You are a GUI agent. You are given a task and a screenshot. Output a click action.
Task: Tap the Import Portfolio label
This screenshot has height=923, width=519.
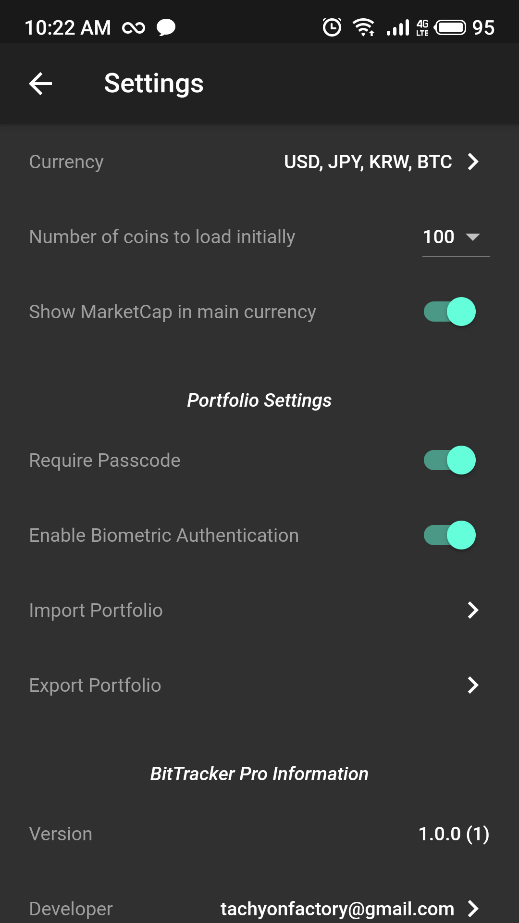[96, 610]
